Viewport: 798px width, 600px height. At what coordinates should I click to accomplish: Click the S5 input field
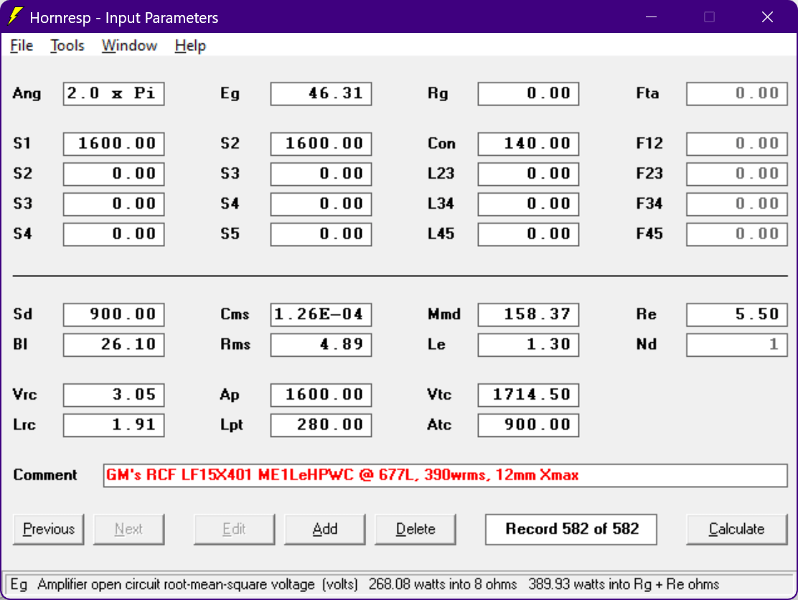point(321,234)
